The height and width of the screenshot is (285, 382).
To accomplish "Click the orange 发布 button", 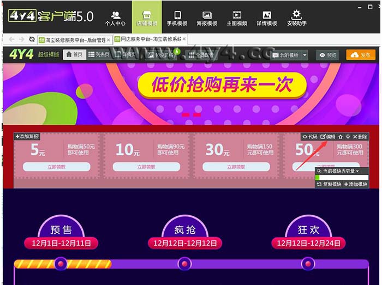I will [361, 55].
